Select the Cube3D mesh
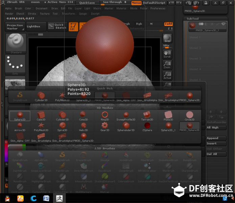Image resolution: width=235 pixels, height=203 pixels. (x=41, y=116)
